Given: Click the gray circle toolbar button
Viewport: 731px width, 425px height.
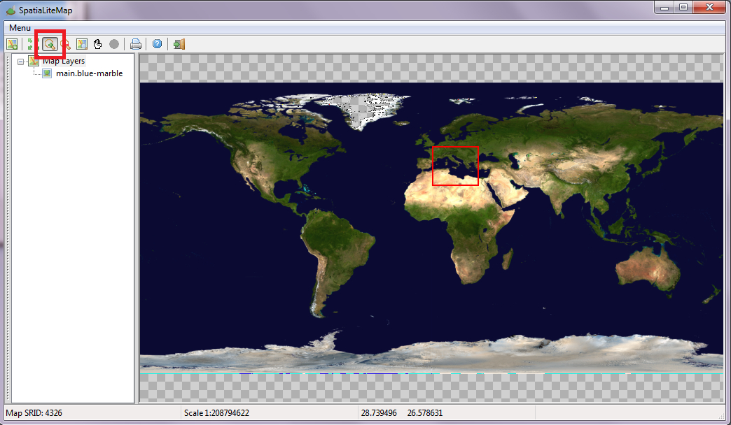Looking at the screenshot, I should (x=113, y=44).
